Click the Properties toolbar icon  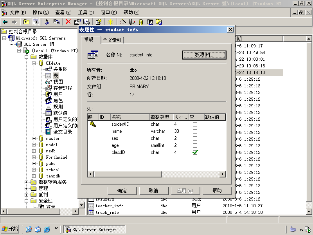click(x=77, y=22)
